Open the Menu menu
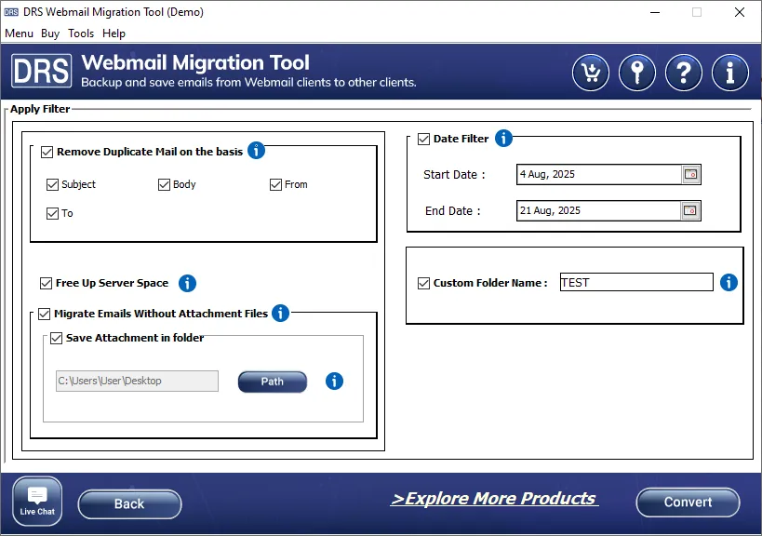The image size is (762, 536). pos(19,33)
